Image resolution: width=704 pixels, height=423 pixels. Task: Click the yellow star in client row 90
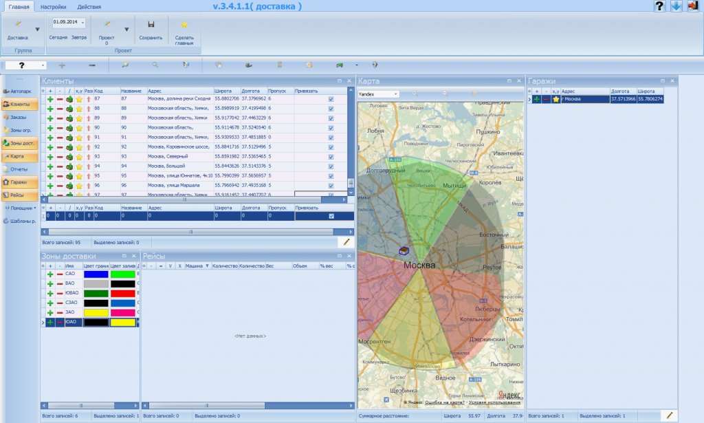point(79,129)
